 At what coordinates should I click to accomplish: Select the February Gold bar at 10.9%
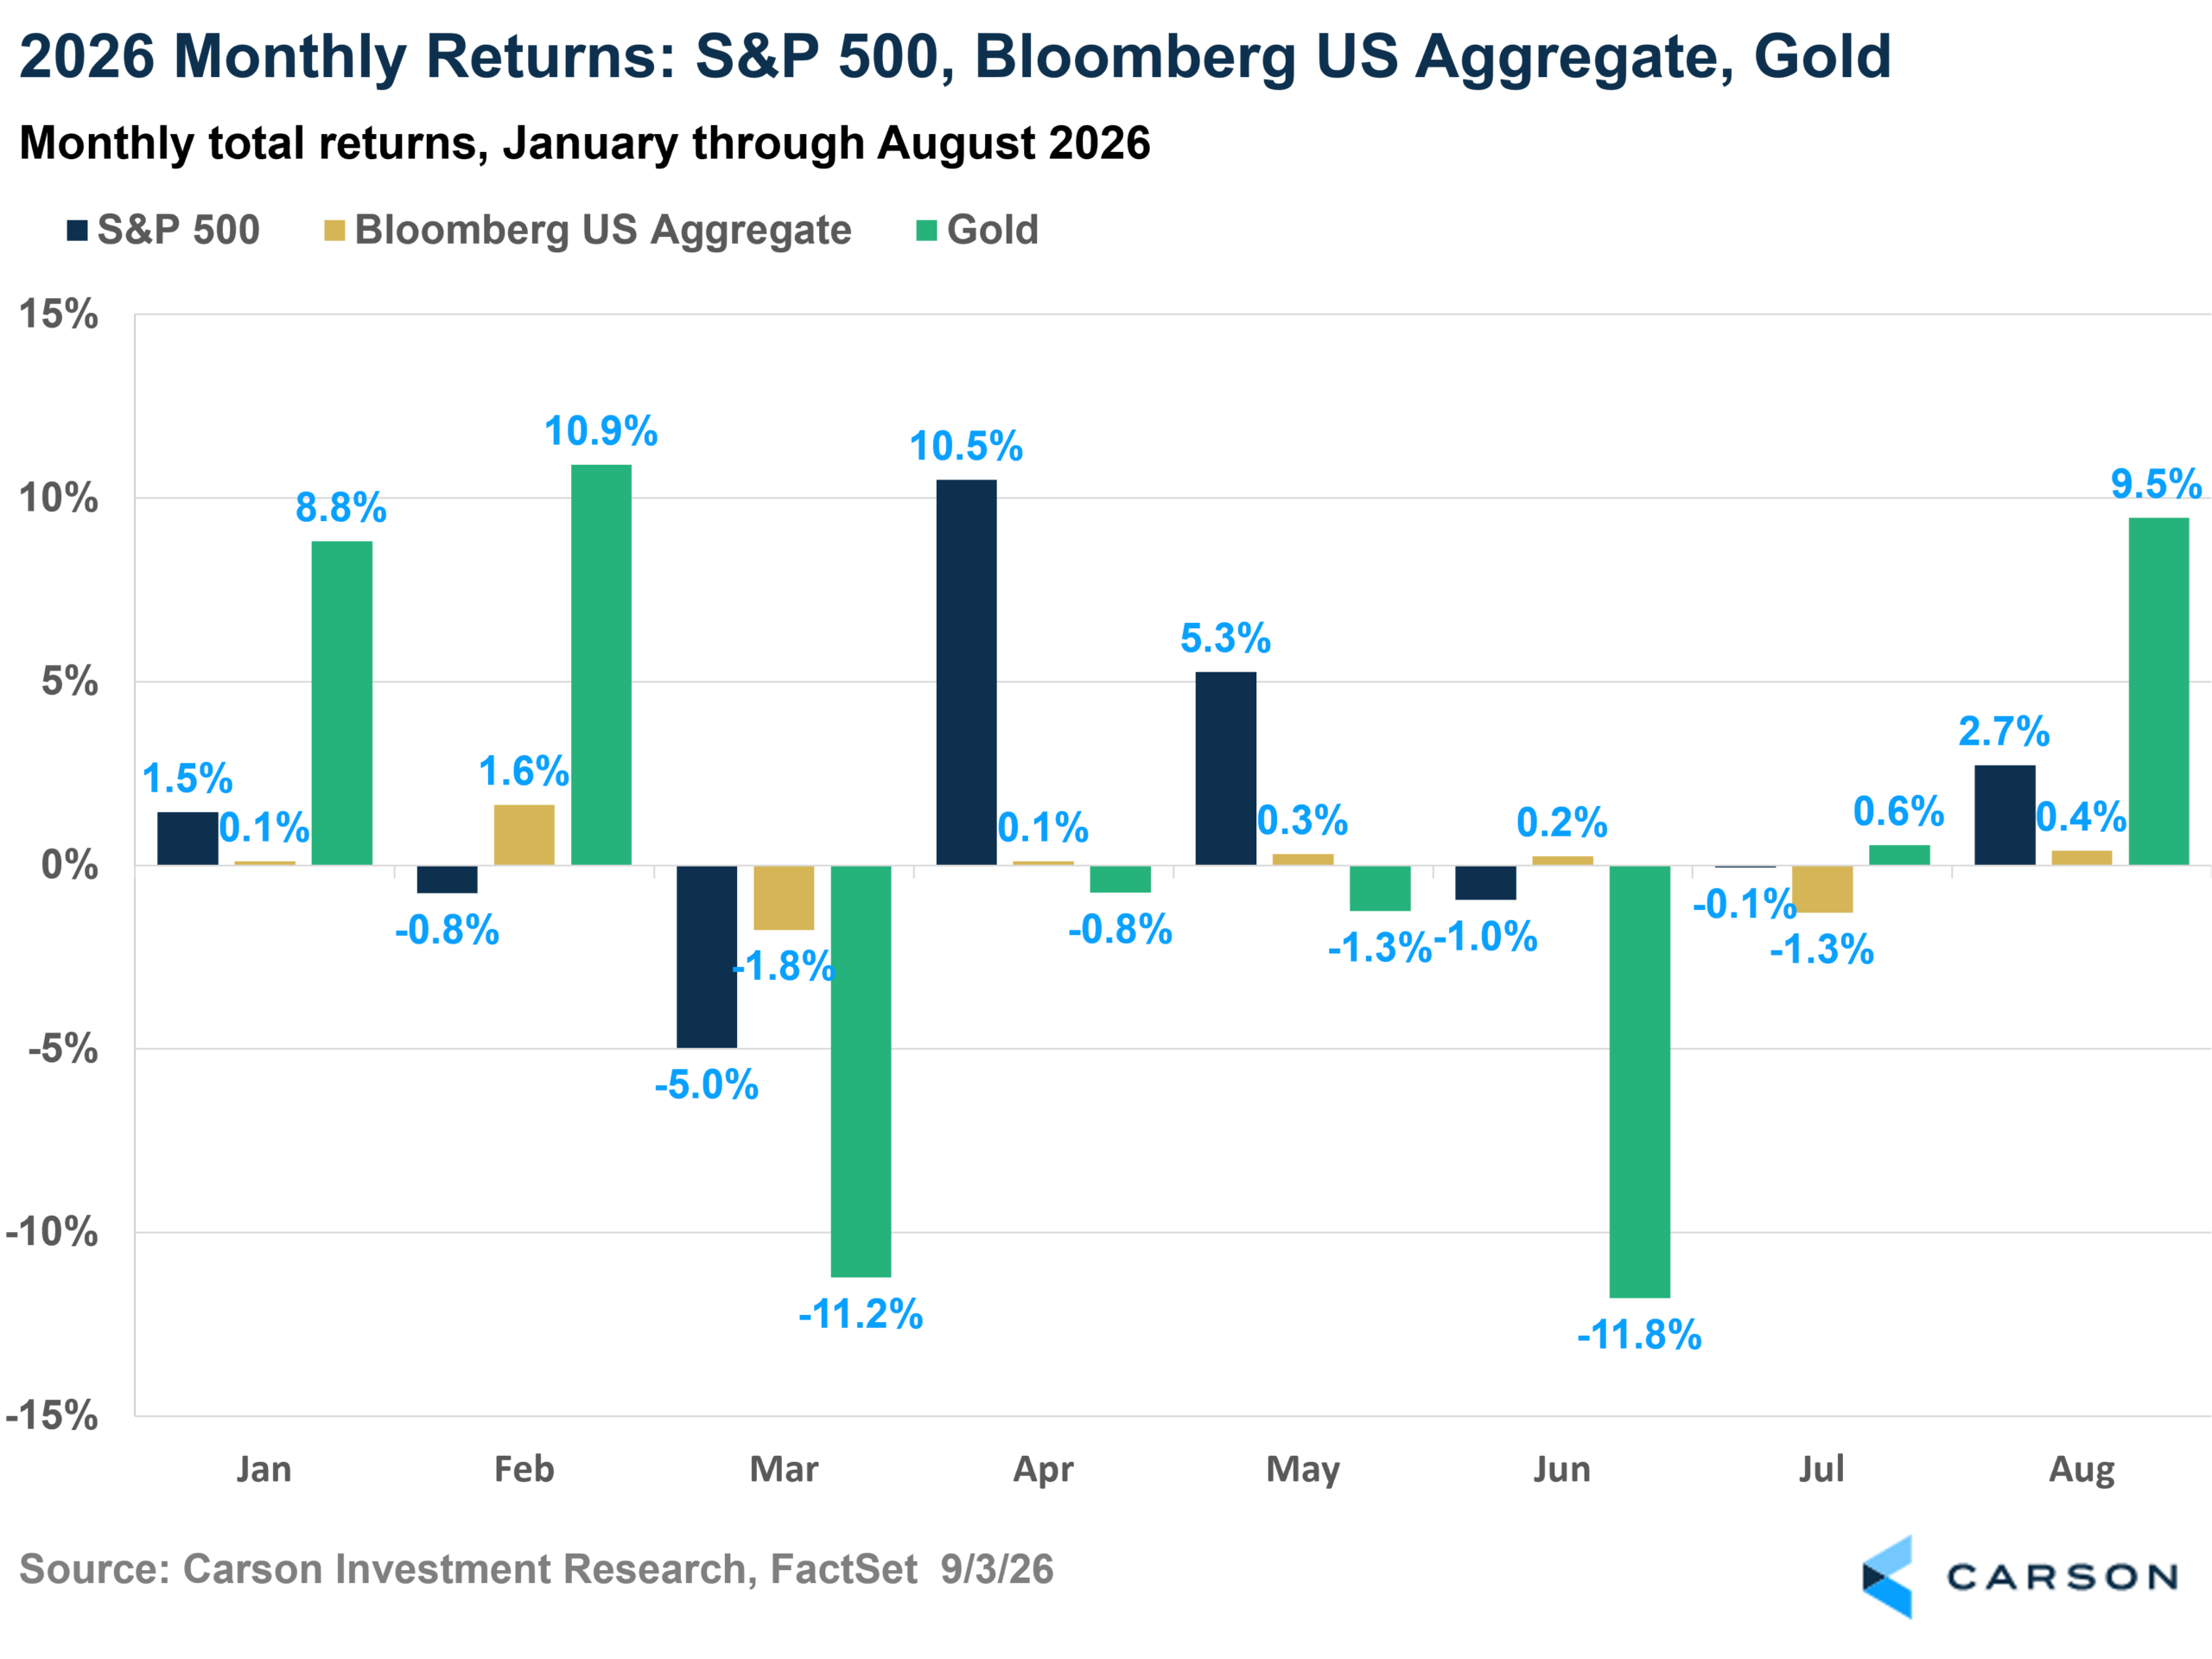pyautogui.click(x=601, y=665)
